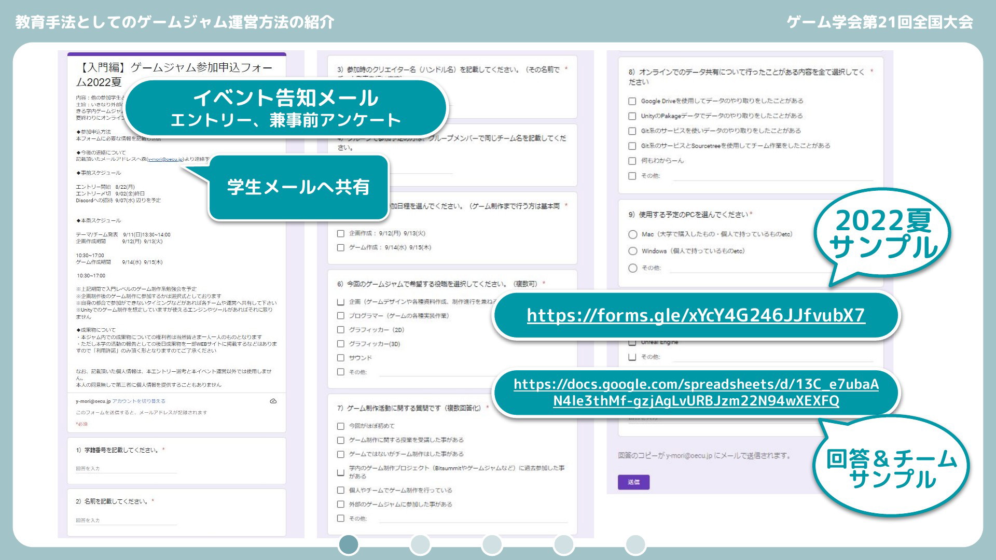
Task: Open the docs.google.com spreadsheets link
Action: 696,392
